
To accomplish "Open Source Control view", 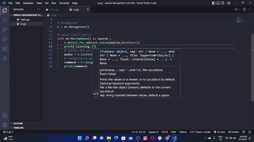I will [x=5, y=30].
